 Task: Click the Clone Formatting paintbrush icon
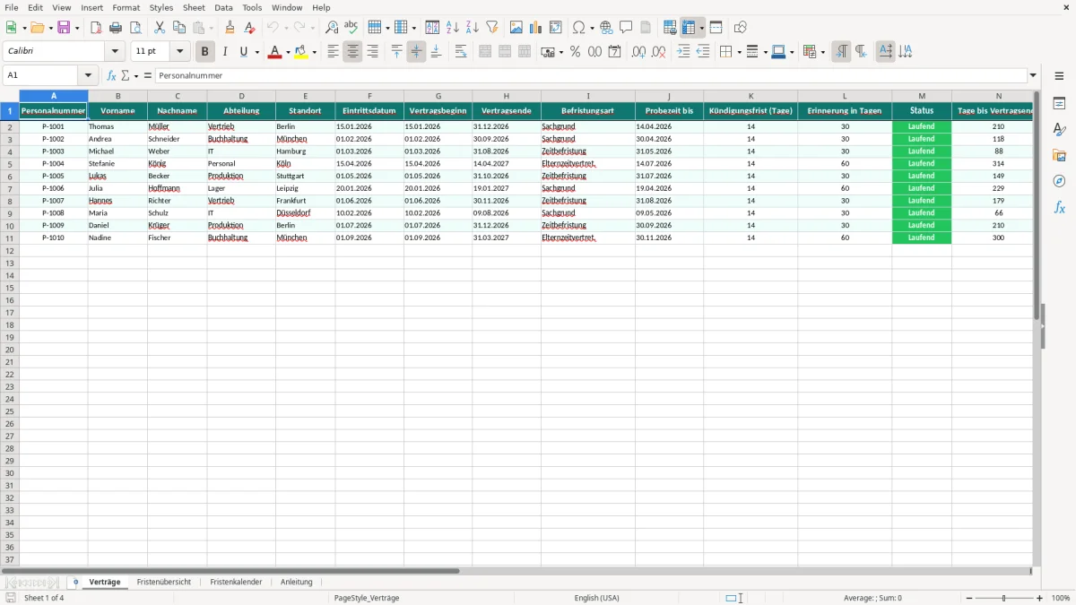coord(230,28)
